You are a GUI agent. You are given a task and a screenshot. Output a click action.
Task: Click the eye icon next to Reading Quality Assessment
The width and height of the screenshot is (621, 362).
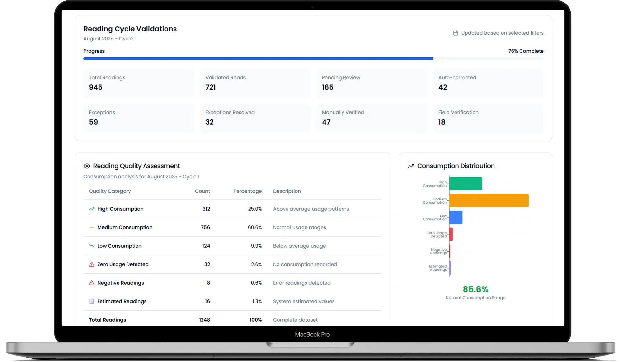(87, 166)
